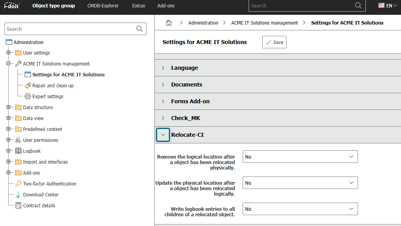
Task: Click the Data view folder icon
Action: pos(18,118)
